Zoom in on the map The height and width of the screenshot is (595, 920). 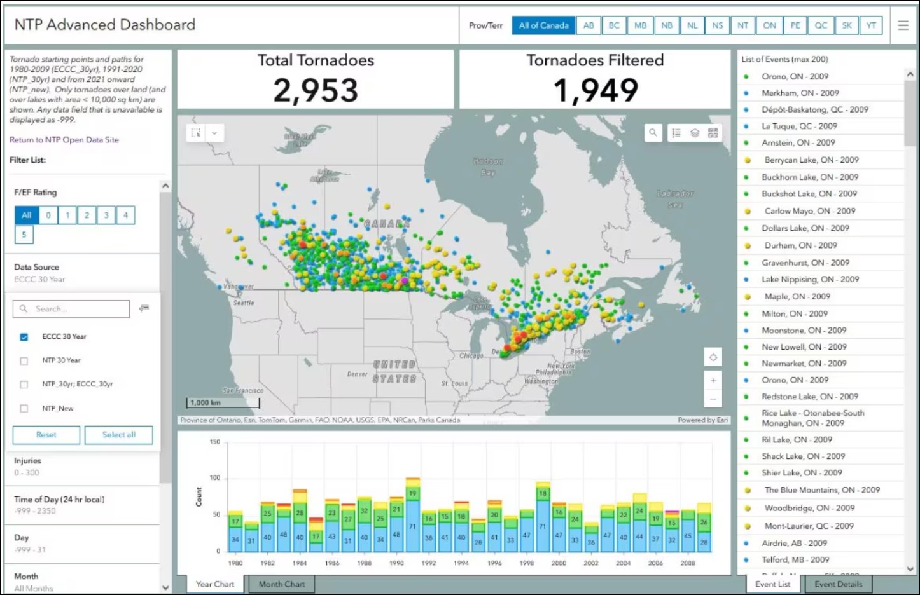pos(713,380)
